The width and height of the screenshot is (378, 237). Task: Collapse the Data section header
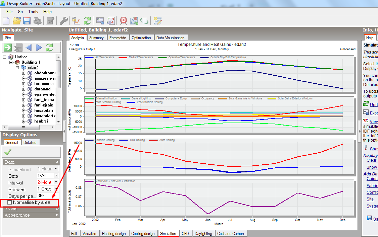point(31,162)
